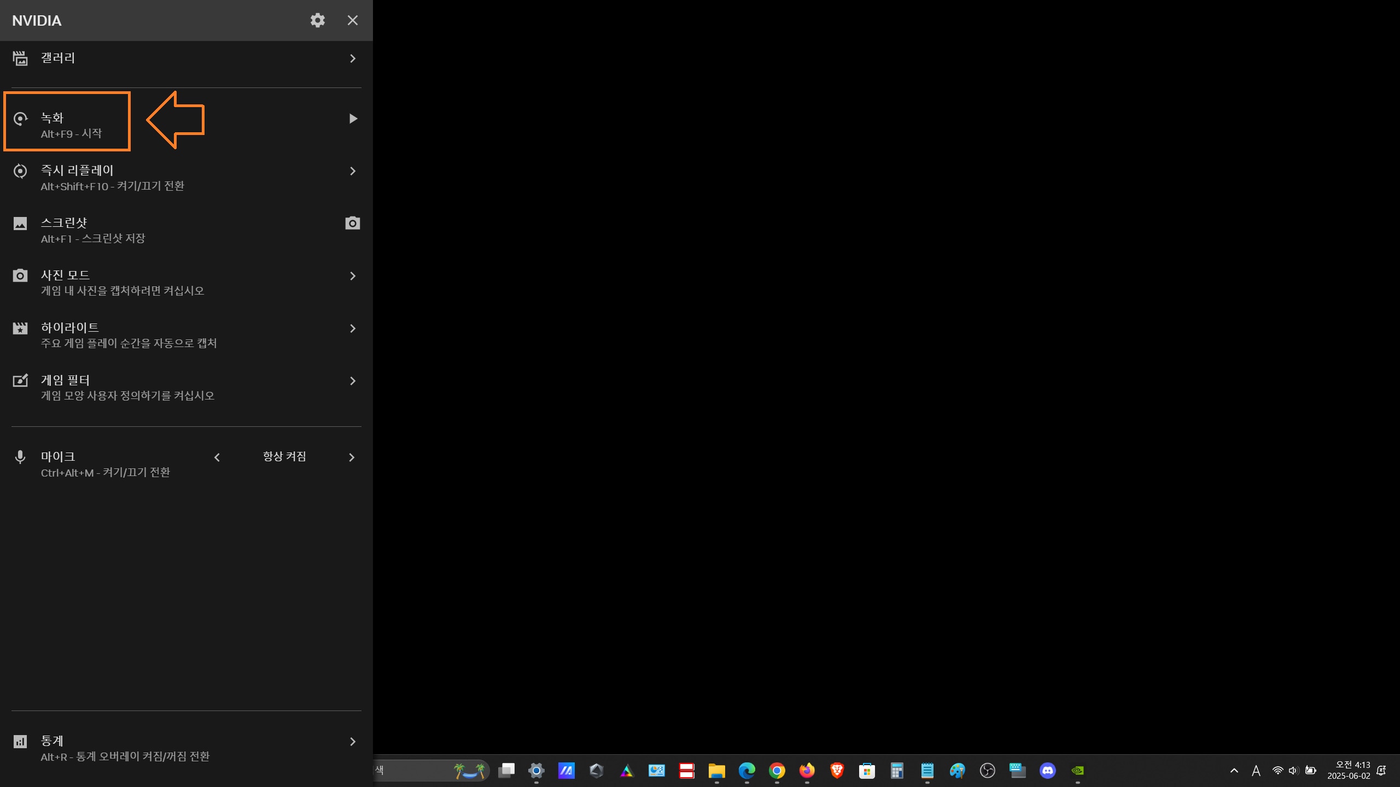The image size is (1400, 787).
Task: Click the 스크린샷 picture icon
Action: 20,224
